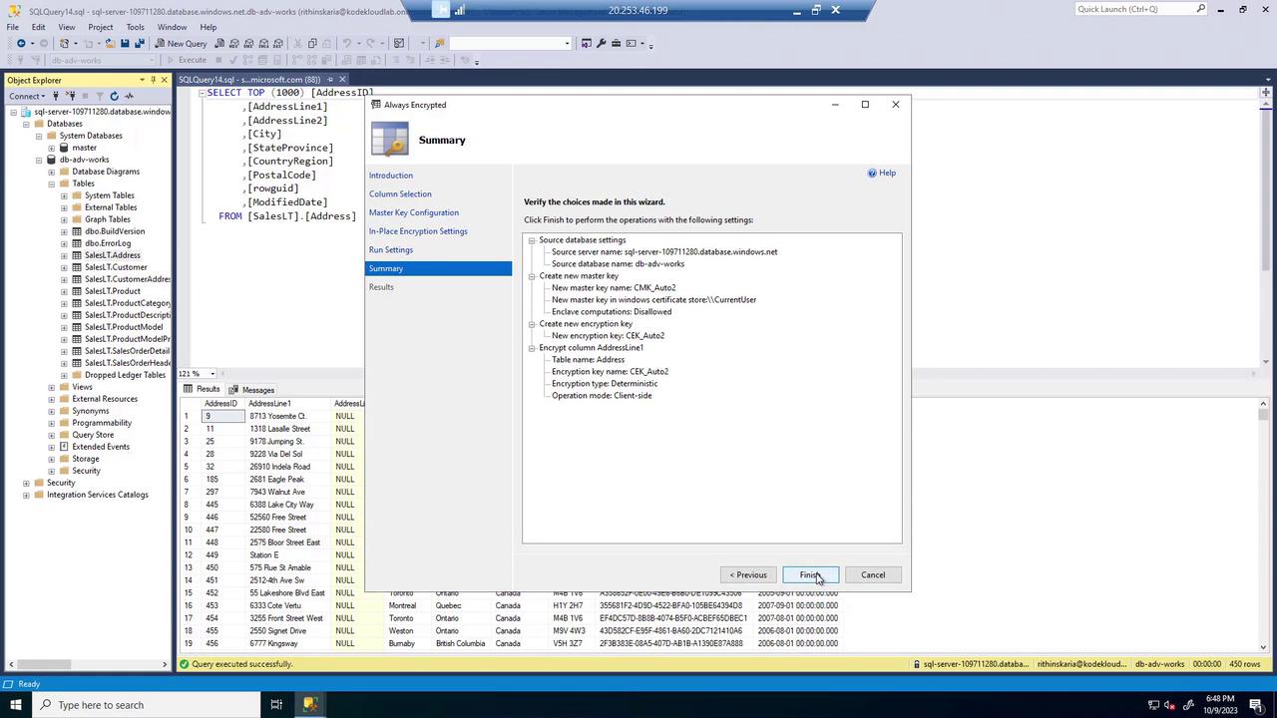Jump to the Introduction wizard step
1277x718 pixels.
click(x=391, y=176)
